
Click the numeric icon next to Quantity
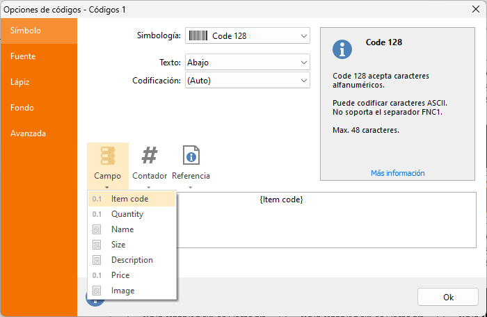pyautogui.click(x=97, y=214)
